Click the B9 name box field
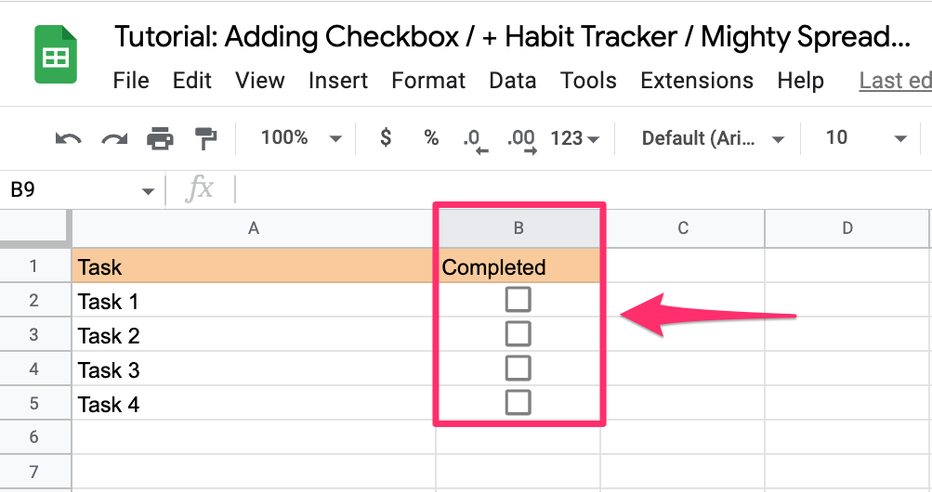Screen dimensions: 932x492 (x=82, y=190)
